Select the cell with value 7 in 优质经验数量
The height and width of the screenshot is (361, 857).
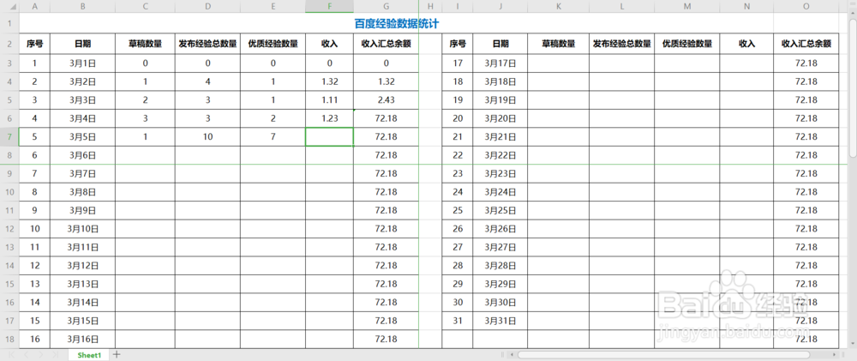[x=273, y=136]
